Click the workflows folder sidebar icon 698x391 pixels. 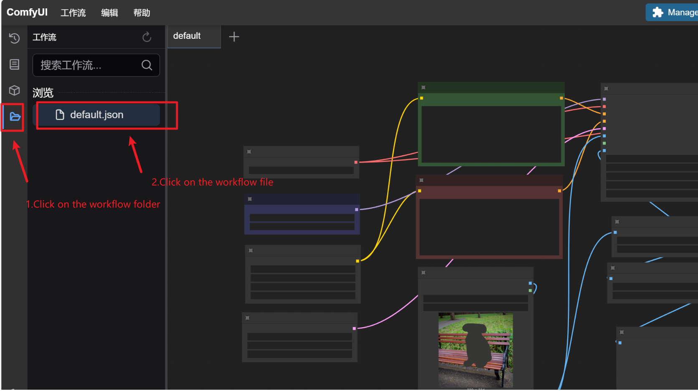tap(15, 116)
